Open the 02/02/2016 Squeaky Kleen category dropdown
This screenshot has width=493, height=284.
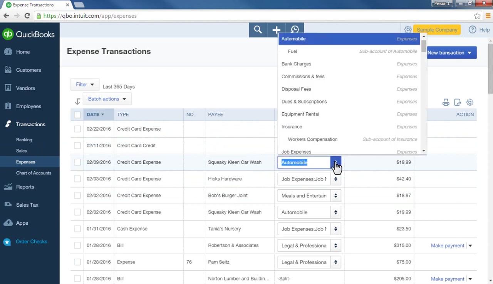pyautogui.click(x=335, y=212)
